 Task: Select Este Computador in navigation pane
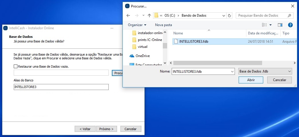click(146, 65)
